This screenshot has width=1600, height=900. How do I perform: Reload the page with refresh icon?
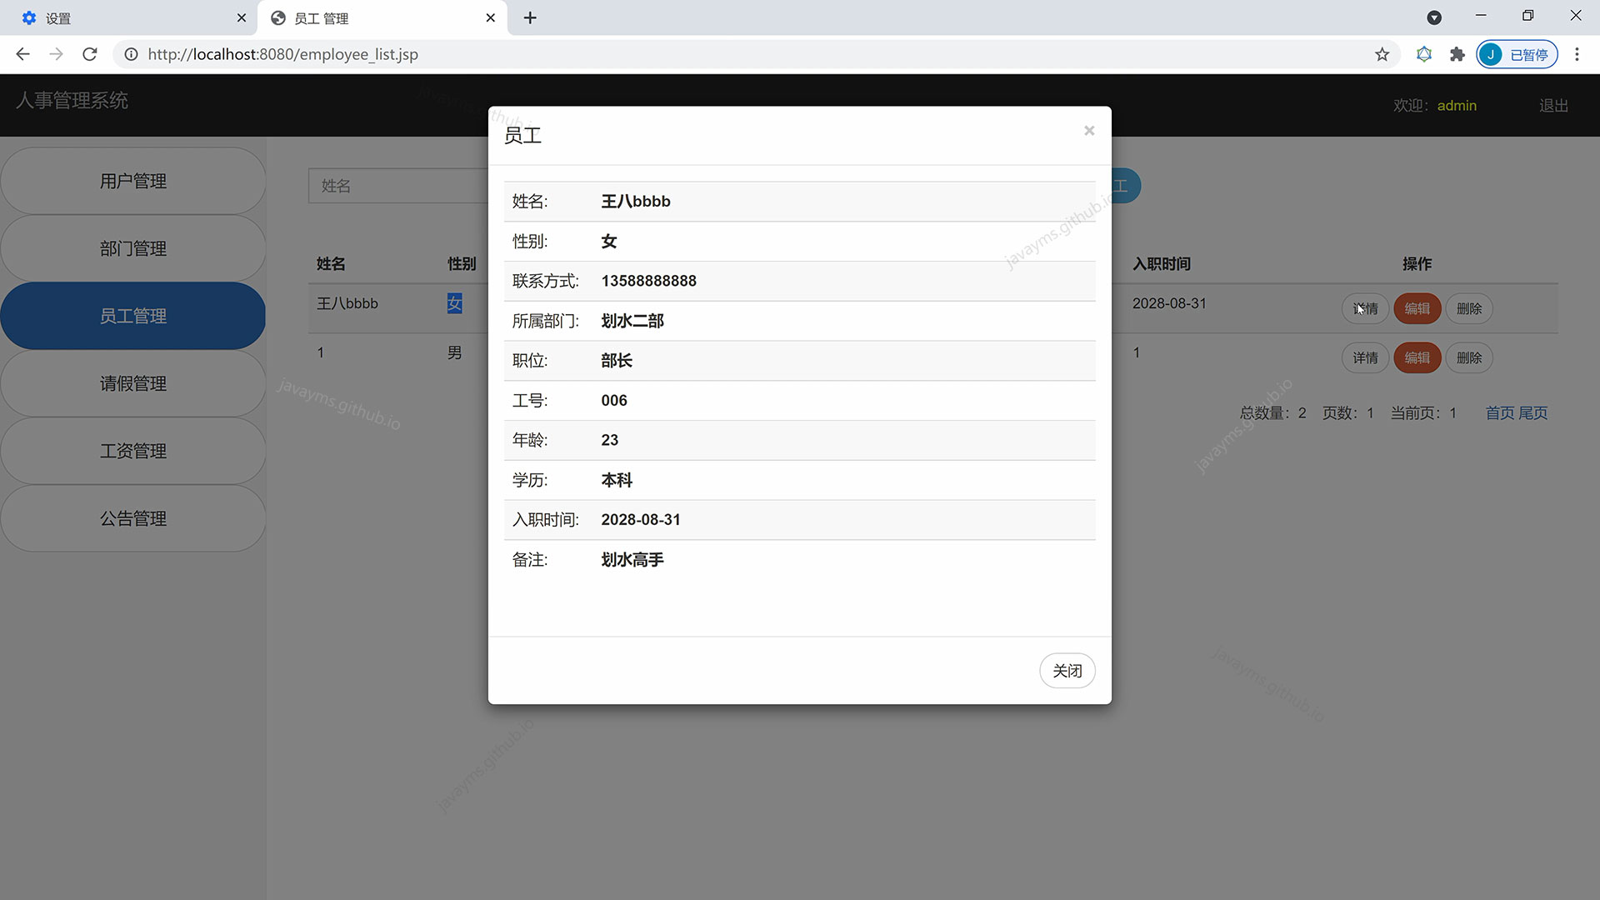[x=90, y=54]
